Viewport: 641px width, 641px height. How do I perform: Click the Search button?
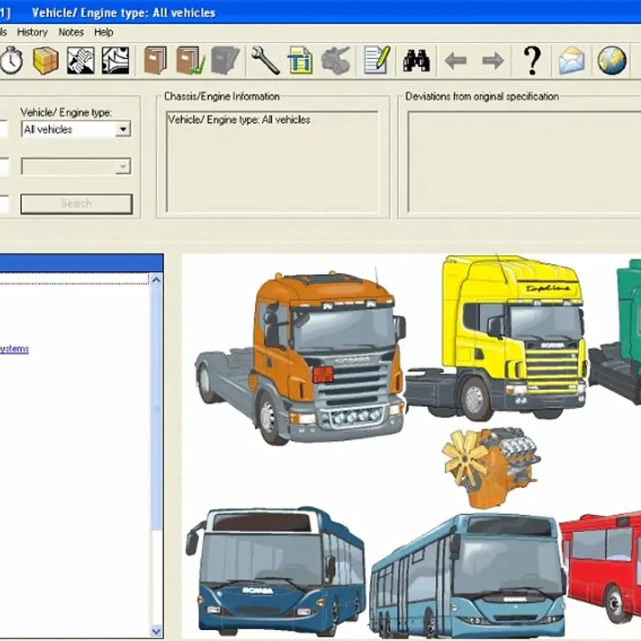point(76,204)
